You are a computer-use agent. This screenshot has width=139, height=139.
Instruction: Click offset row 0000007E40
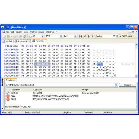pyautogui.click(x=11, y=76)
